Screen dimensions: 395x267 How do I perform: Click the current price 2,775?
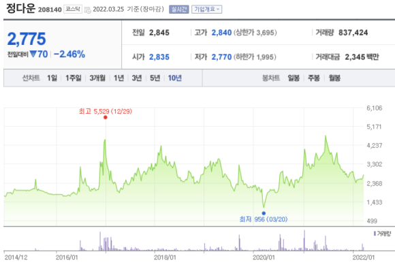27,39
